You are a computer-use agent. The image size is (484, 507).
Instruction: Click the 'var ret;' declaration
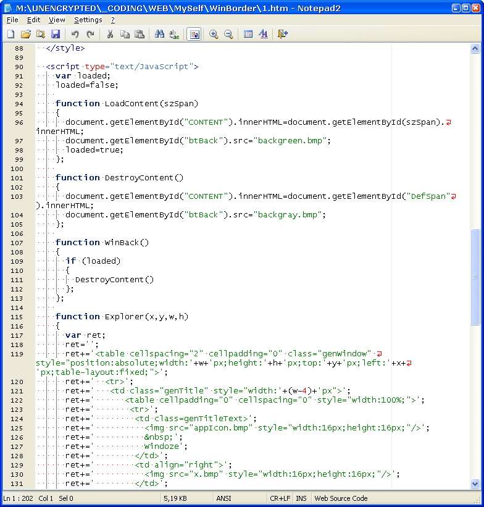tap(85, 335)
